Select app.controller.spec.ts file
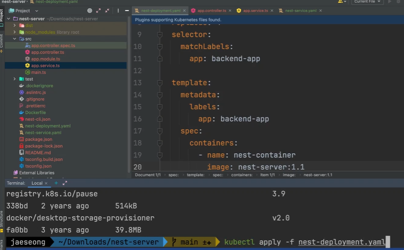 point(53,45)
